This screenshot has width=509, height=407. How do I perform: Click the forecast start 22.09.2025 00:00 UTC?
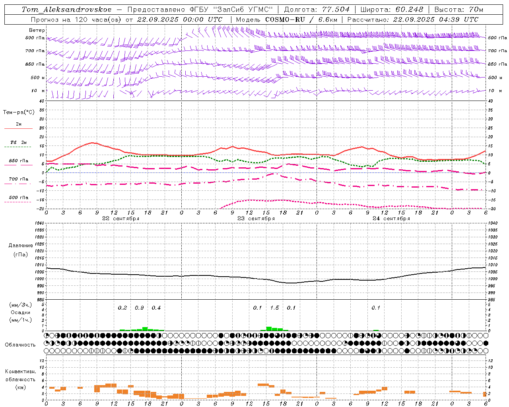(x=180, y=19)
